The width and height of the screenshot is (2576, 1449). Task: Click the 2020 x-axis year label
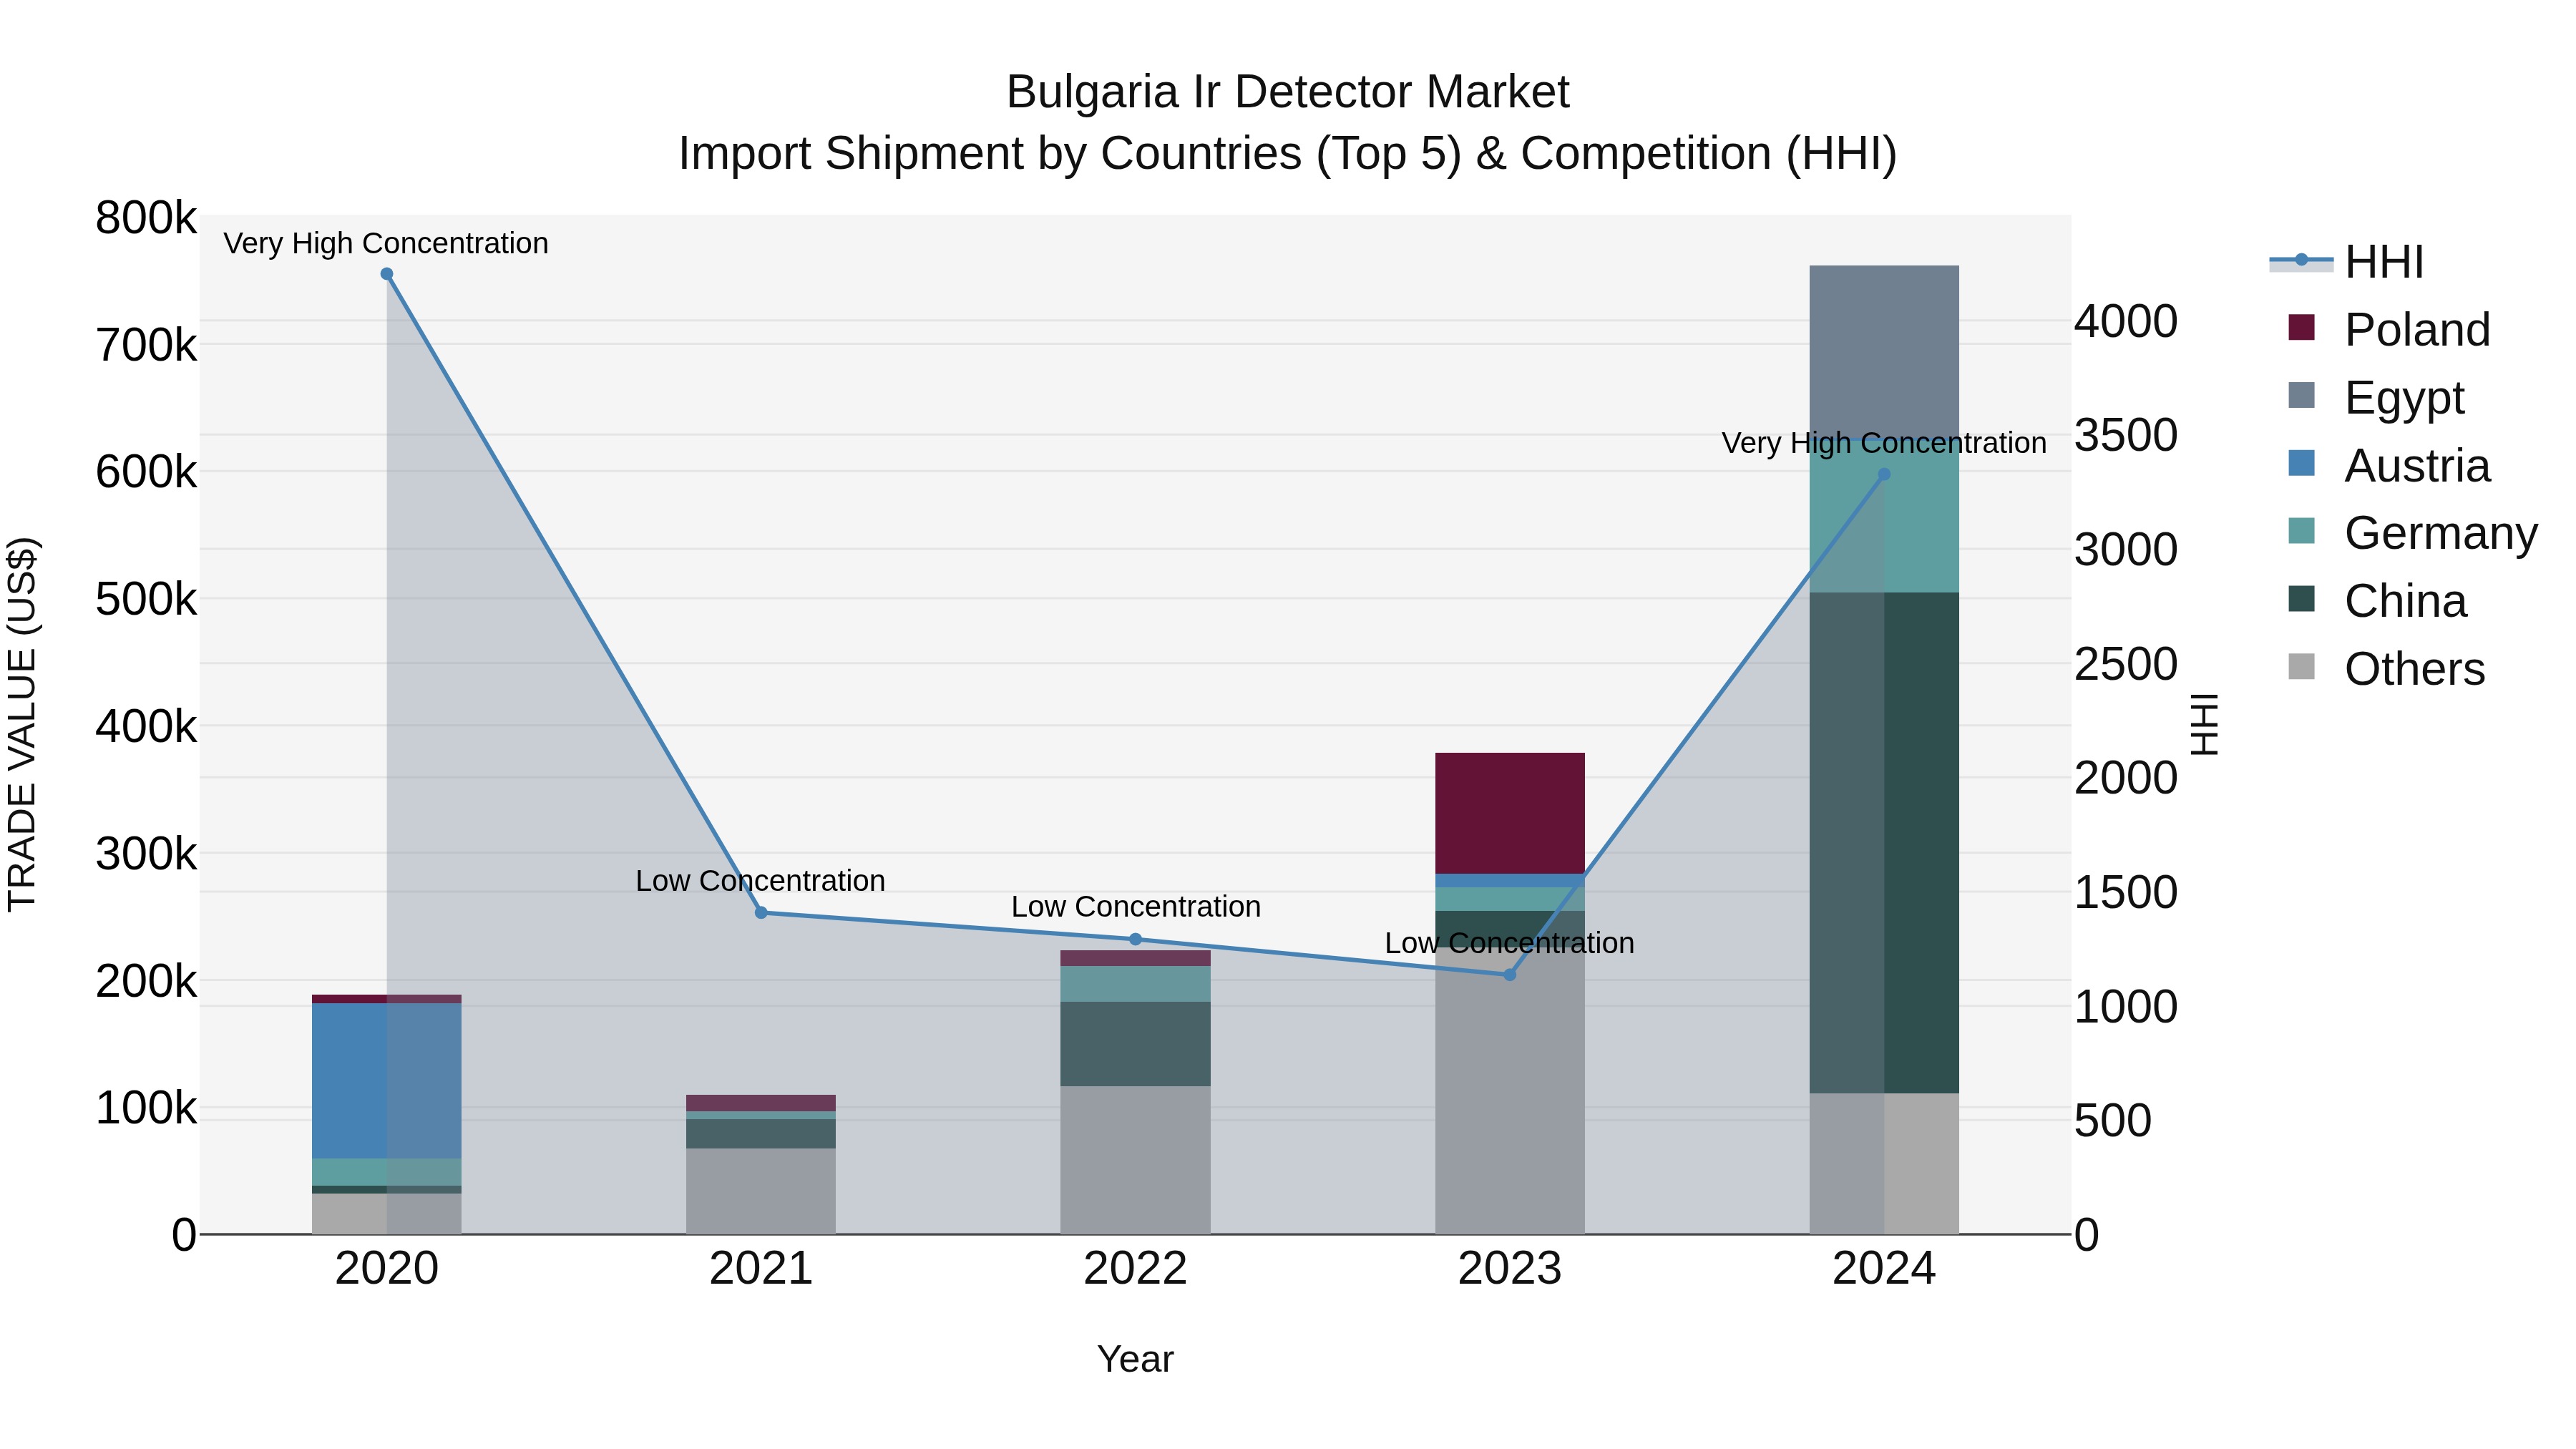coord(387,1268)
